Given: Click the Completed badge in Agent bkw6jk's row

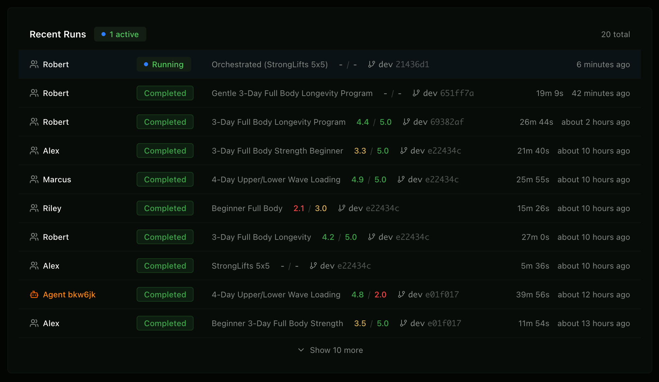Looking at the screenshot, I should (165, 294).
